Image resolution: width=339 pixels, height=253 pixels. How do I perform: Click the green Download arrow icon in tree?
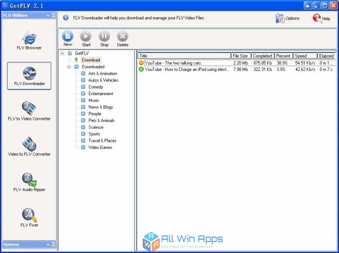tap(76, 60)
